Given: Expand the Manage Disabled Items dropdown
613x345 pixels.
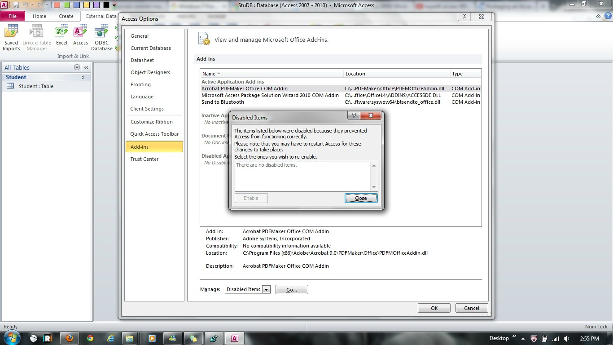Looking at the screenshot, I should point(266,289).
